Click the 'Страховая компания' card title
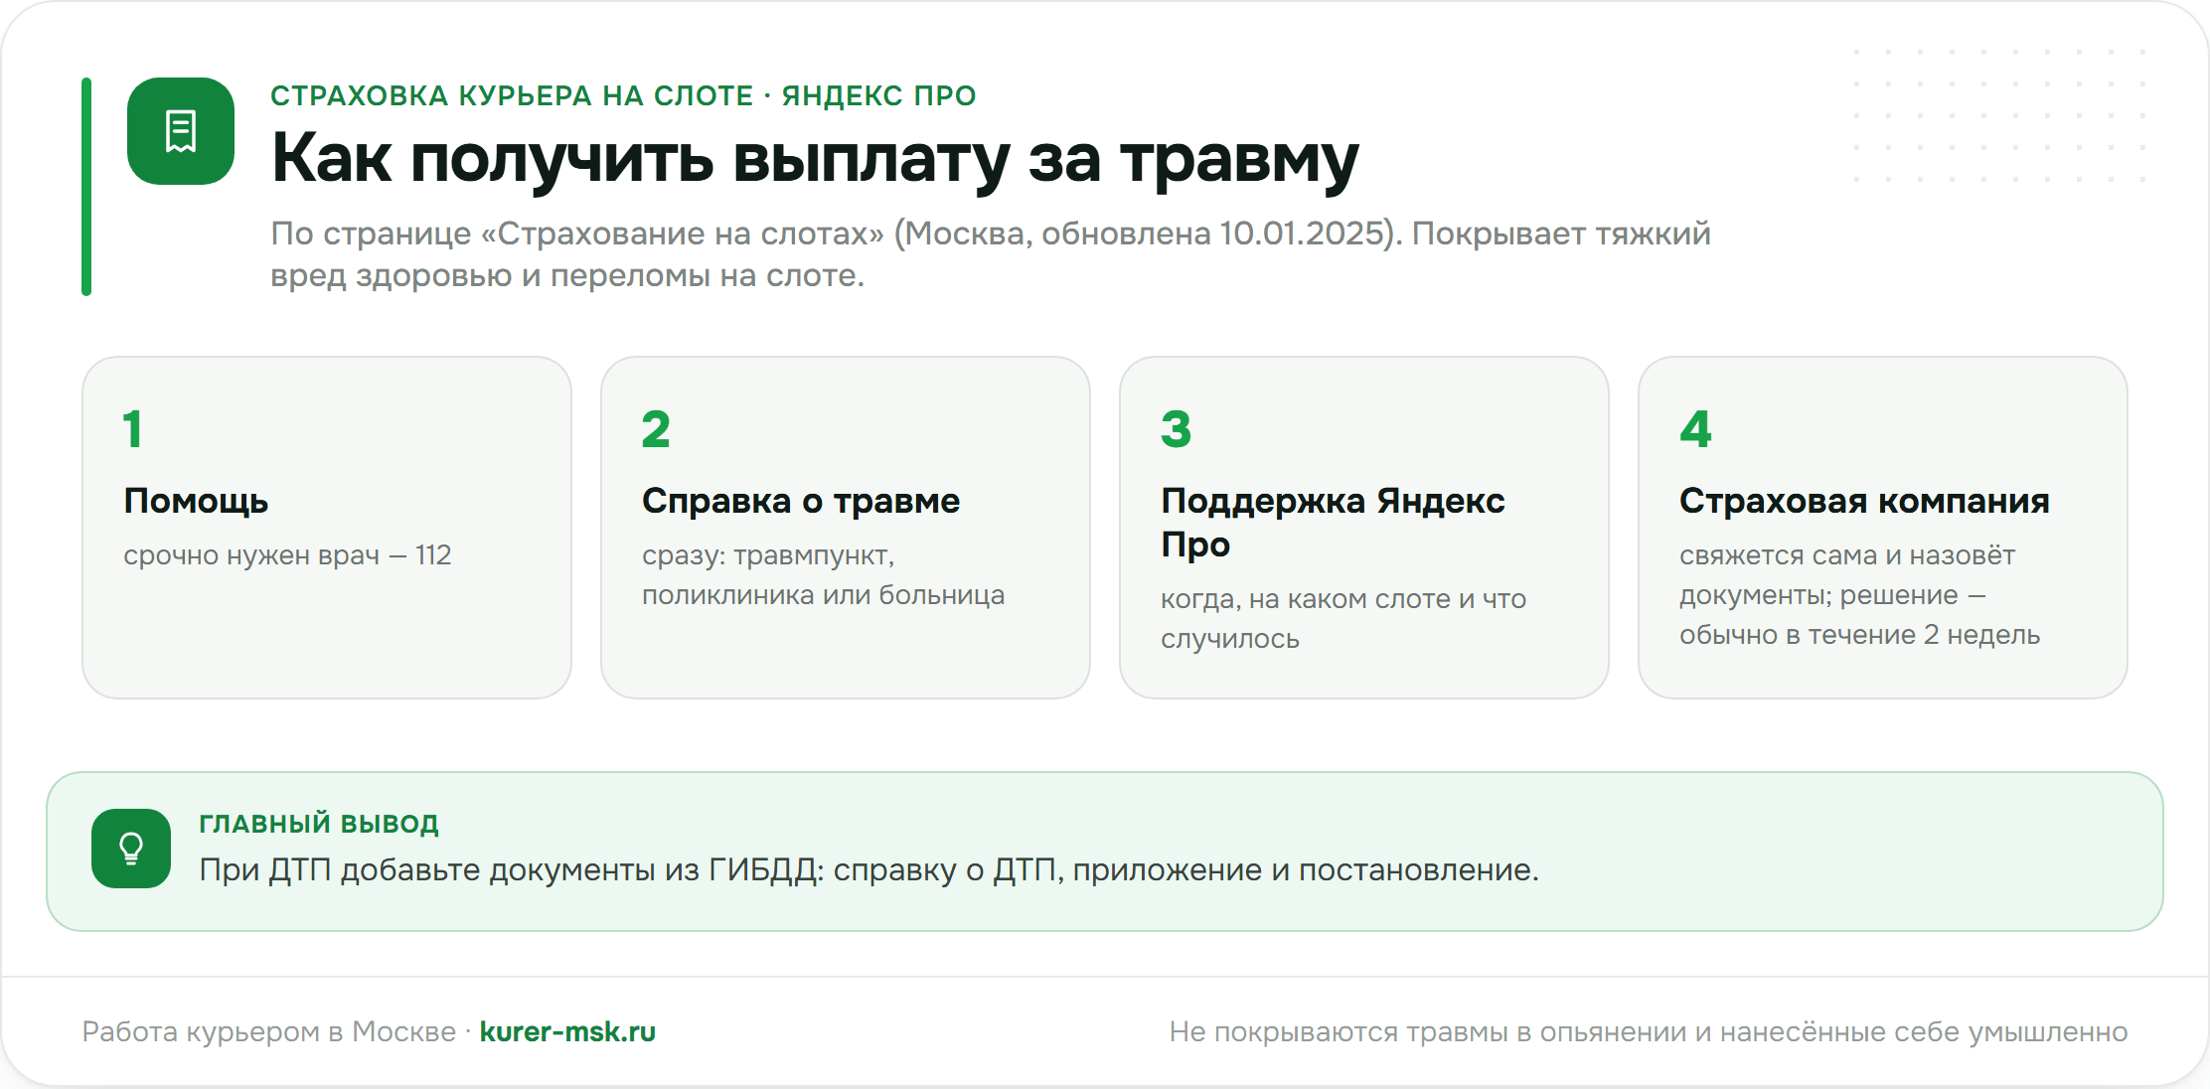Viewport: 2210px width, 1089px height. tap(1864, 501)
